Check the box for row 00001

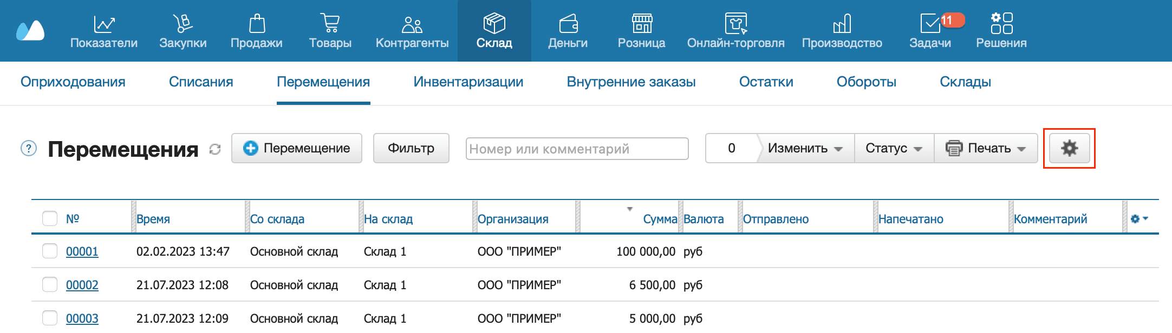(x=50, y=251)
